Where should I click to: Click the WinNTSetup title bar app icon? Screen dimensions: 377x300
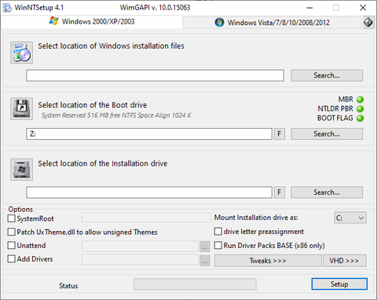[7, 8]
